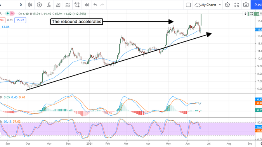This screenshot has width=262, height=147.
Task: Start Bar Replay with the rewind icon
Action: point(87,5)
